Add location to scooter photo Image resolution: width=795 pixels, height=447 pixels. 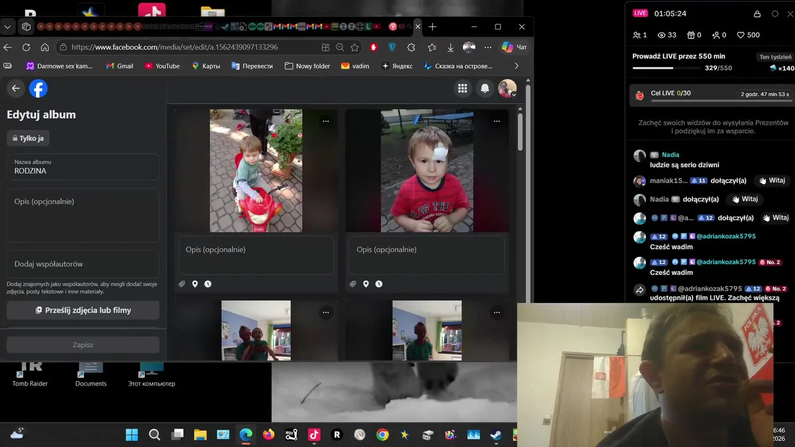click(195, 284)
